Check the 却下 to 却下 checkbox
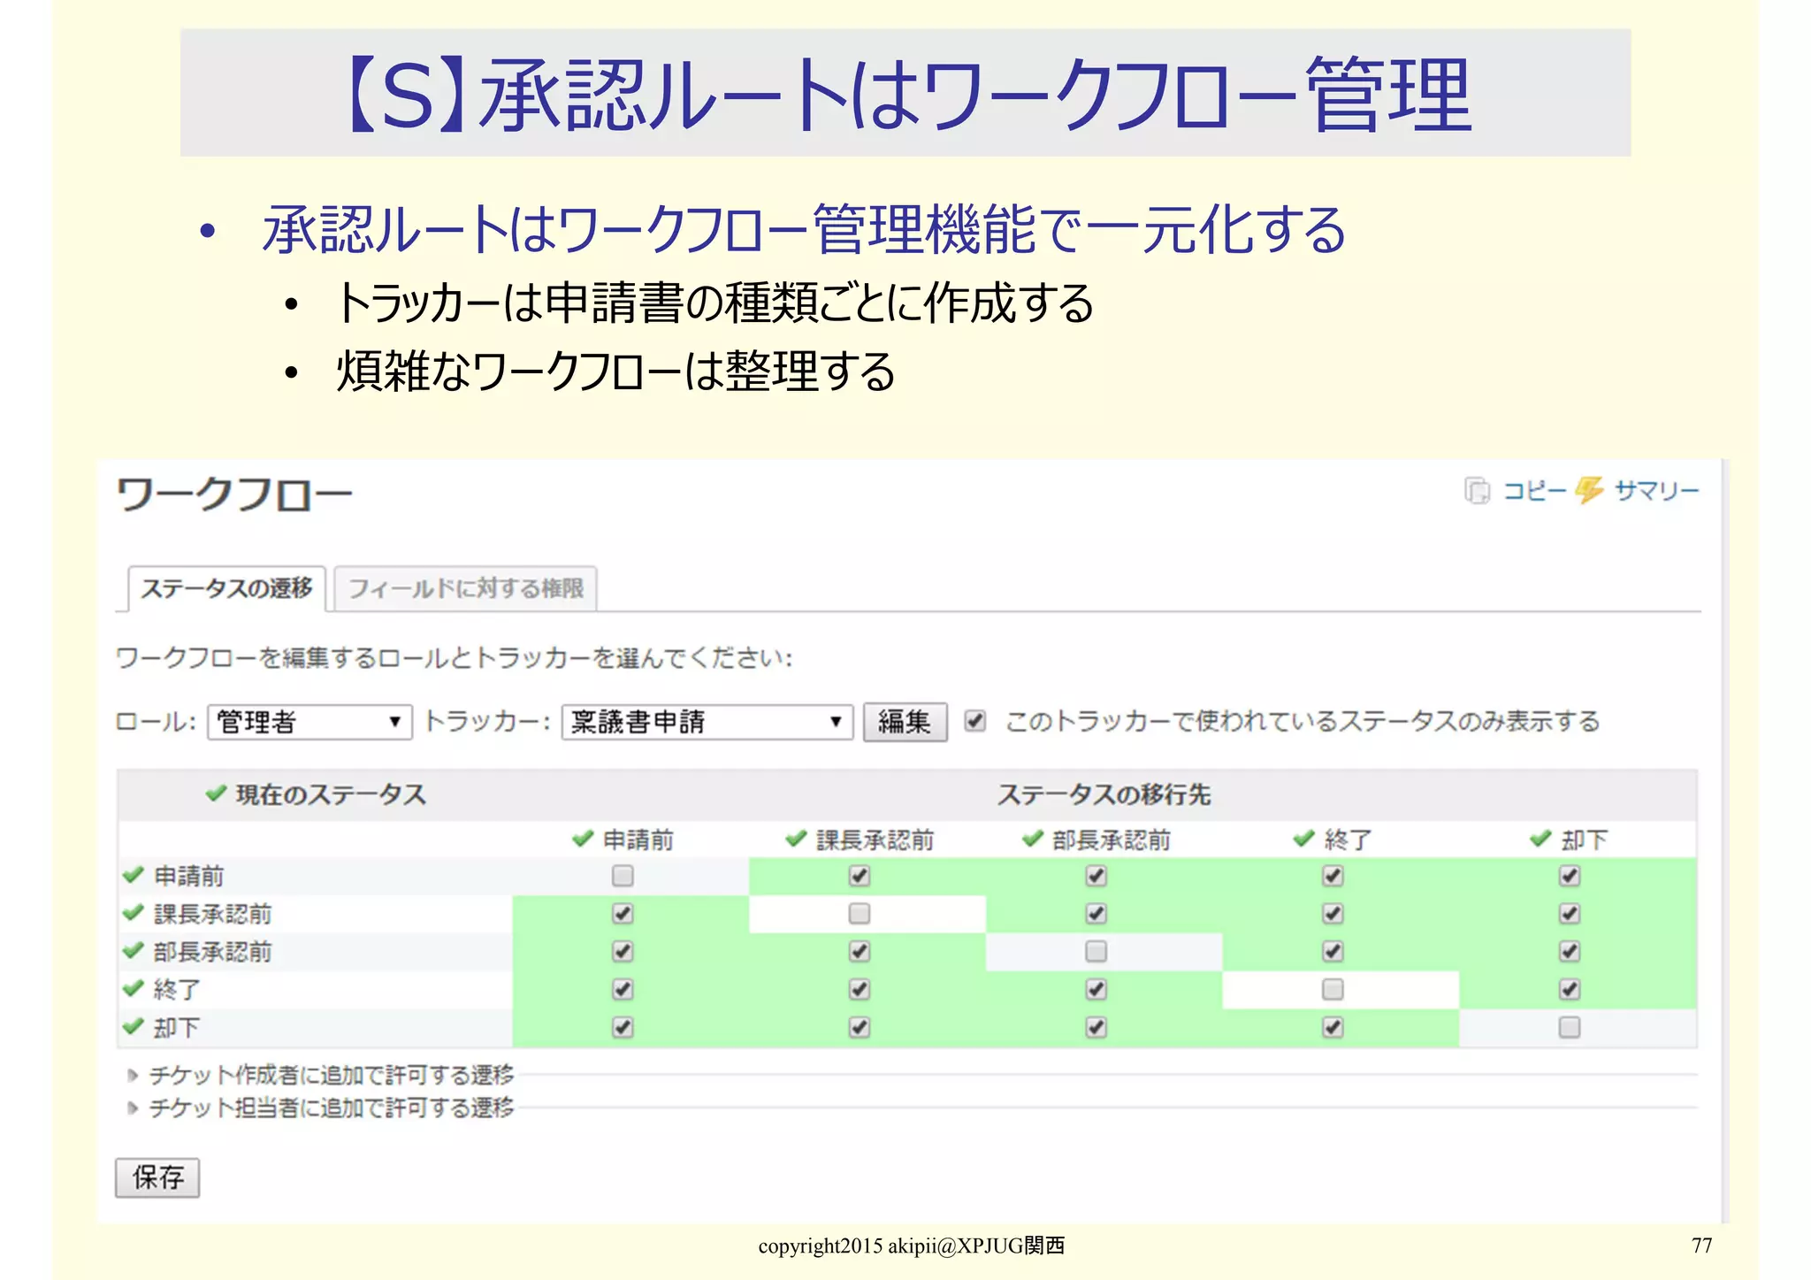The image size is (1811, 1280). coord(1570,1027)
